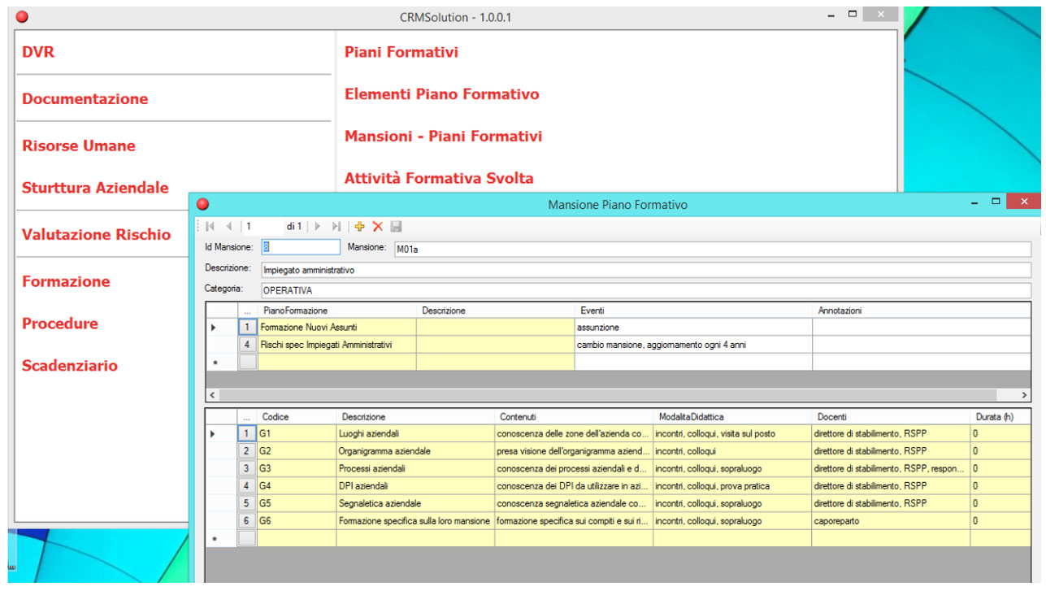Viewport: 1046px width, 591px height.
Task: Open Elementi Piano Formativo
Action: click(x=442, y=94)
